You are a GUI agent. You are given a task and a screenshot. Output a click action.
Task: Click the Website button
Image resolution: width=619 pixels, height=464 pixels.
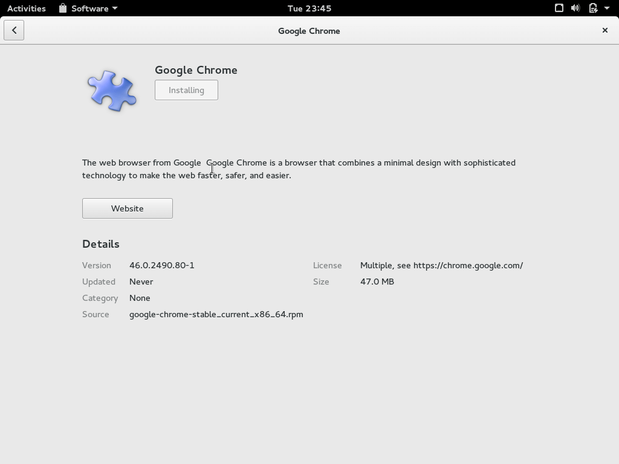tap(127, 208)
